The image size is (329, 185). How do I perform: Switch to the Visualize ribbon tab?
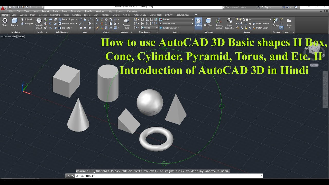43,15
